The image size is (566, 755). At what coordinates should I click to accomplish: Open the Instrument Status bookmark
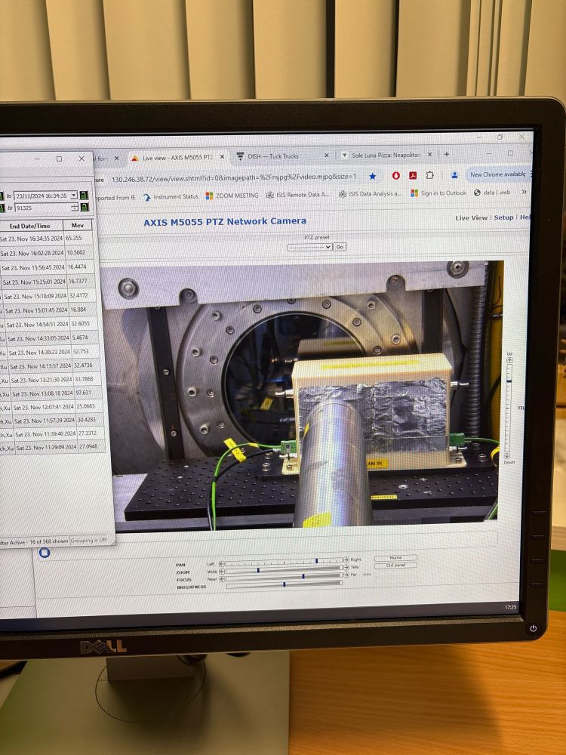click(x=171, y=197)
